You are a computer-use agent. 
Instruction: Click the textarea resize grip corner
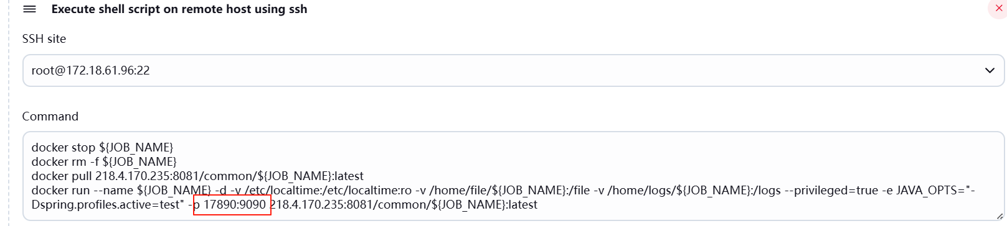pyautogui.click(x=1000, y=216)
